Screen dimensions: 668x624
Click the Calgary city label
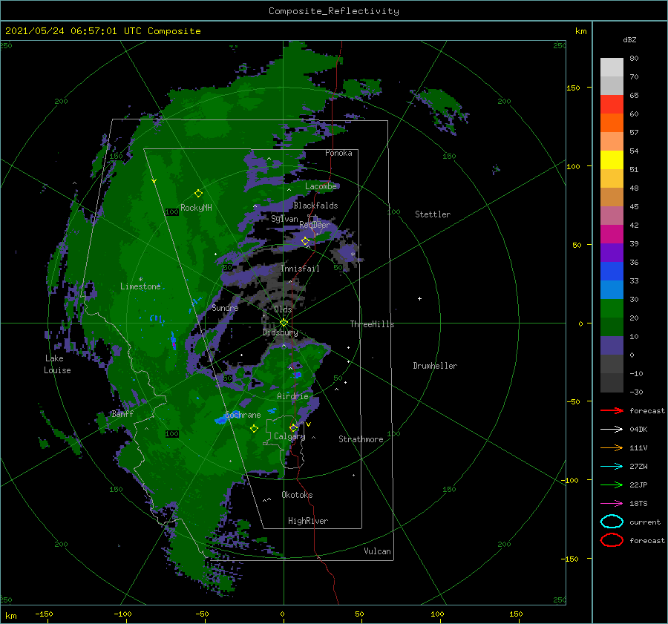[289, 436]
